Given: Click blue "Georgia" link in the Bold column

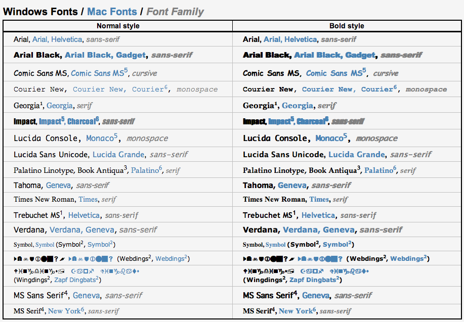Looking at the screenshot, I should [x=297, y=106].
